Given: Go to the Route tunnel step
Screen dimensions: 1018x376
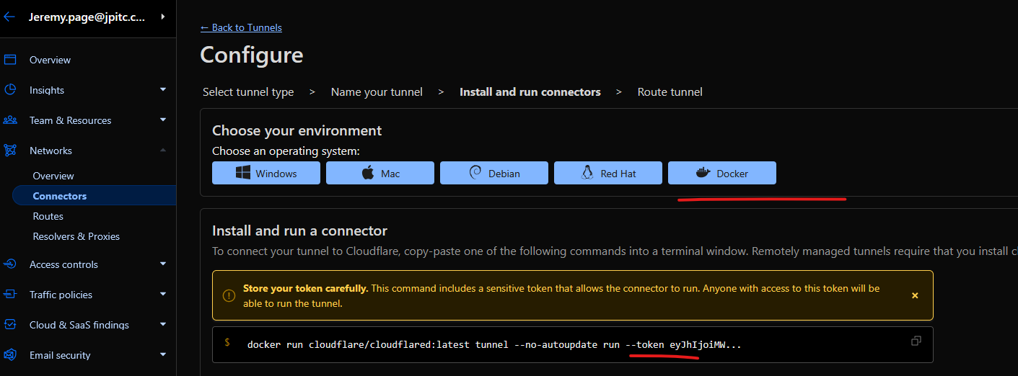Looking at the screenshot, I should 670,92.
